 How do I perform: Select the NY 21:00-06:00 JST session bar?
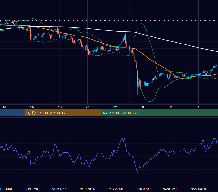point(159,113)
